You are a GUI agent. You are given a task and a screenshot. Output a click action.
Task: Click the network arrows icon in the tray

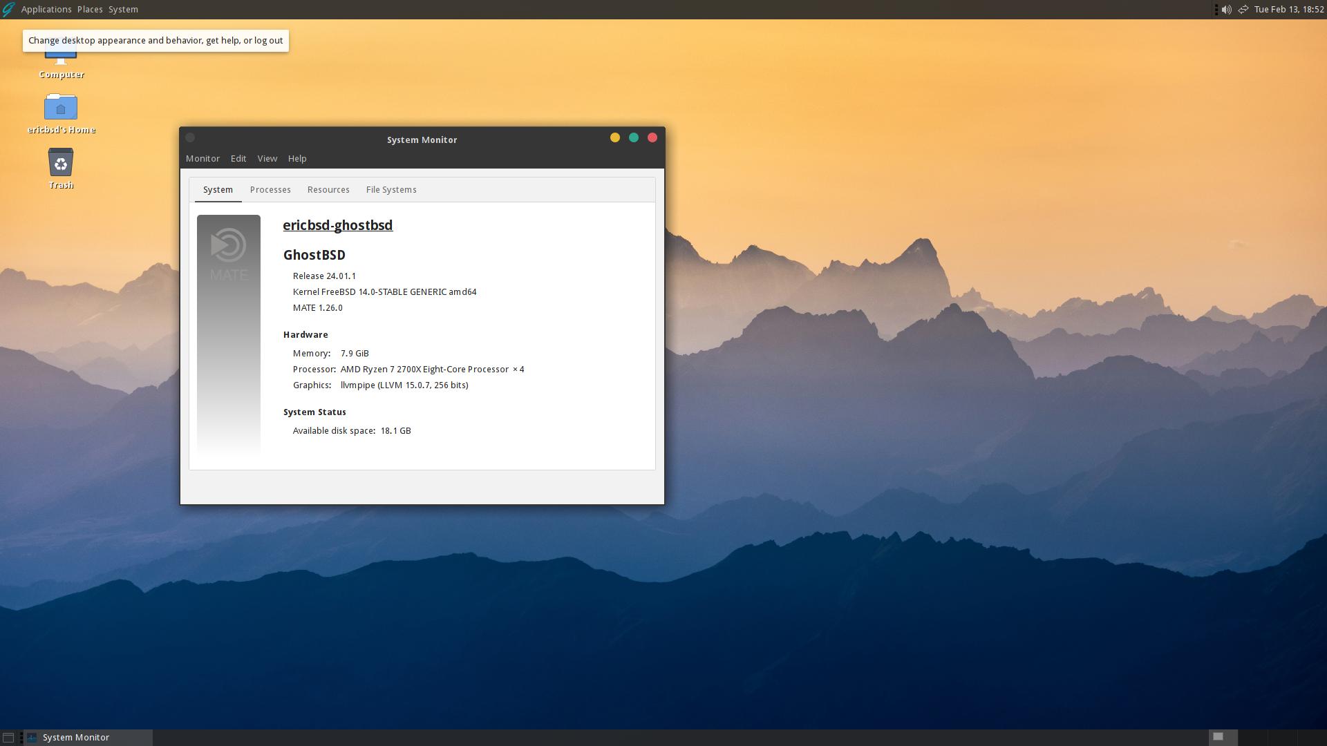click(x=1243, y=9)
